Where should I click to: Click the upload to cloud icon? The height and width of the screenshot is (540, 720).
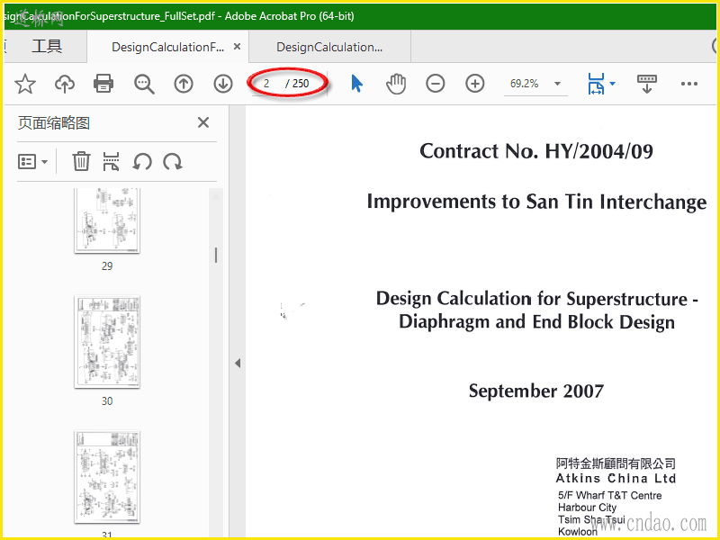[x=64, y=84]
